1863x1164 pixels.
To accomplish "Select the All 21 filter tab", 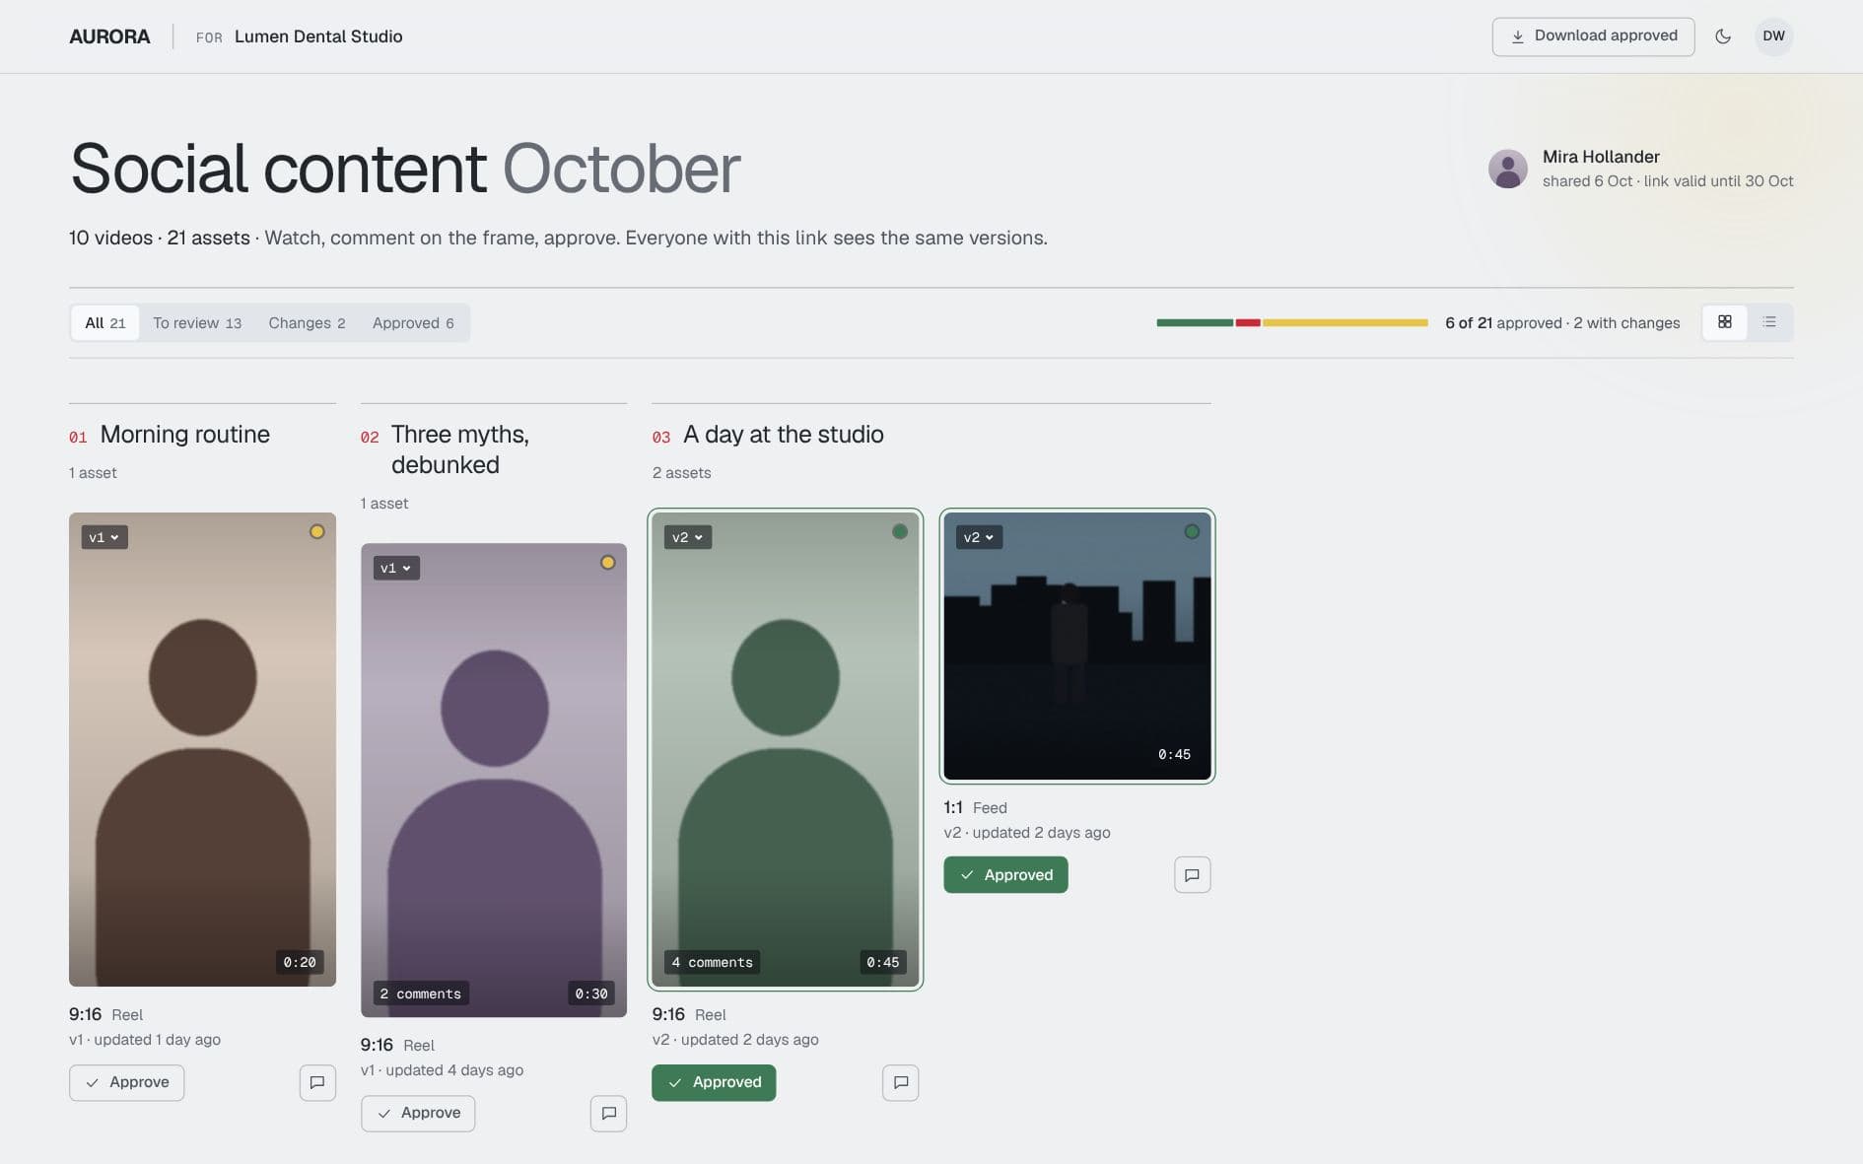I will point(105,323).
